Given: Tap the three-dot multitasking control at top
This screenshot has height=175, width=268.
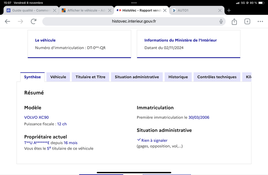Looking at the screenshot, I should coord(134,3).
